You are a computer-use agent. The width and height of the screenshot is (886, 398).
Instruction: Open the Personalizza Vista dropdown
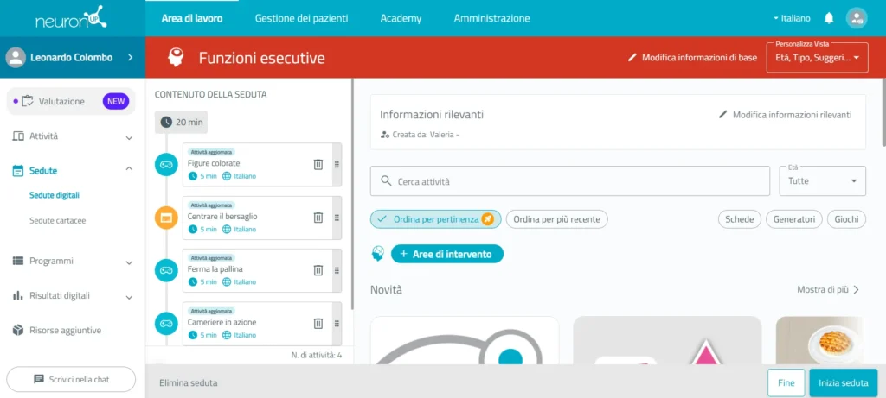click(817, 58)
